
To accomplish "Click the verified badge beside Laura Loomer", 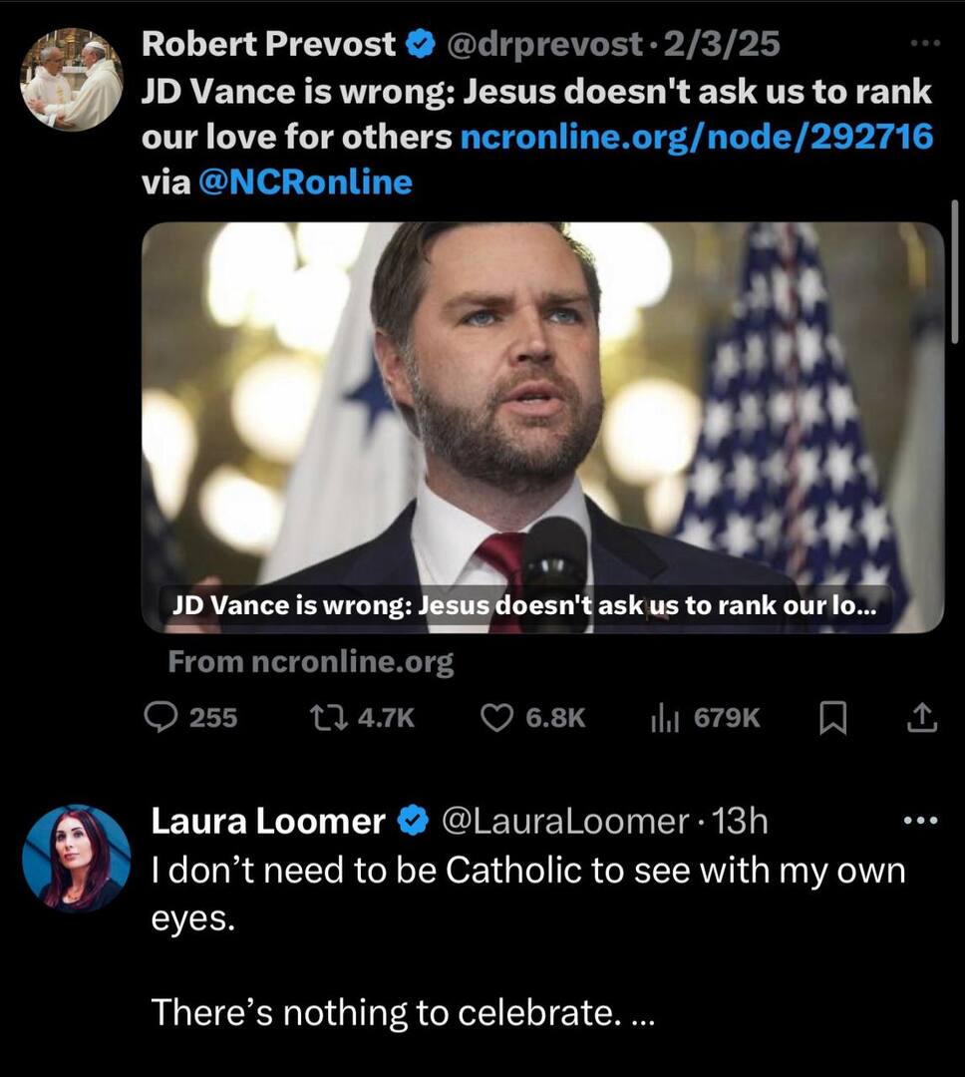I will point(412,822).
